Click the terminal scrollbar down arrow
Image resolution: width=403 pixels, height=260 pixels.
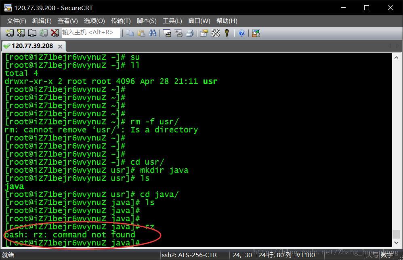tap(396, 243)
